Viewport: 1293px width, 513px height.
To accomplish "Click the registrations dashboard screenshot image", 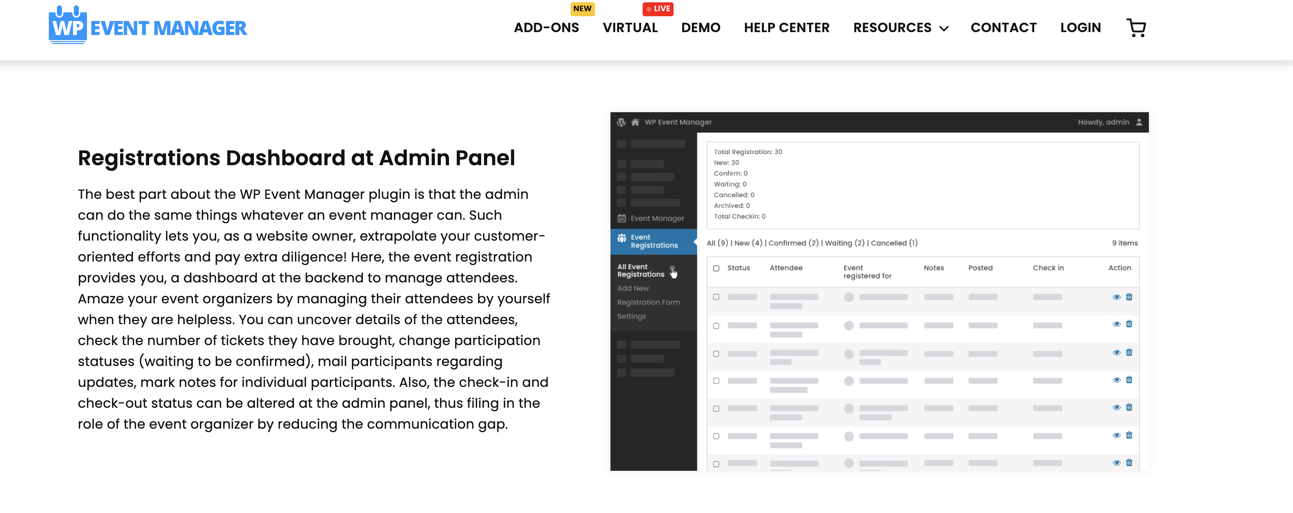I will 879,291.
